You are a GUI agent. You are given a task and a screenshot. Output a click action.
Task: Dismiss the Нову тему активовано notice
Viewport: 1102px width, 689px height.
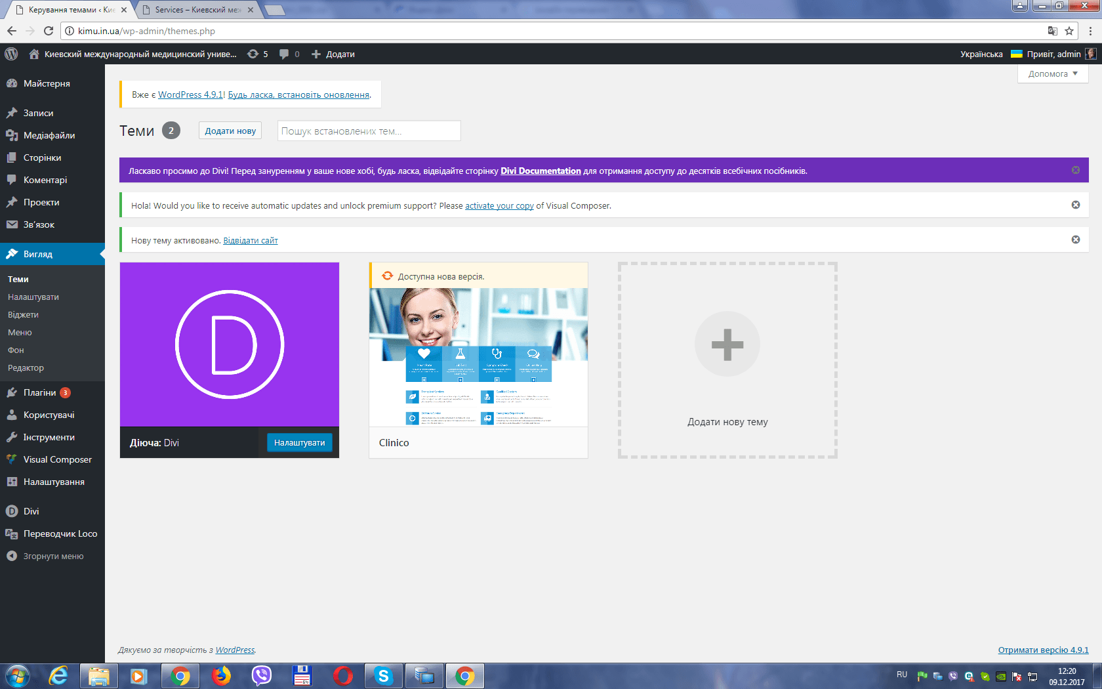tap(1076, 240)
